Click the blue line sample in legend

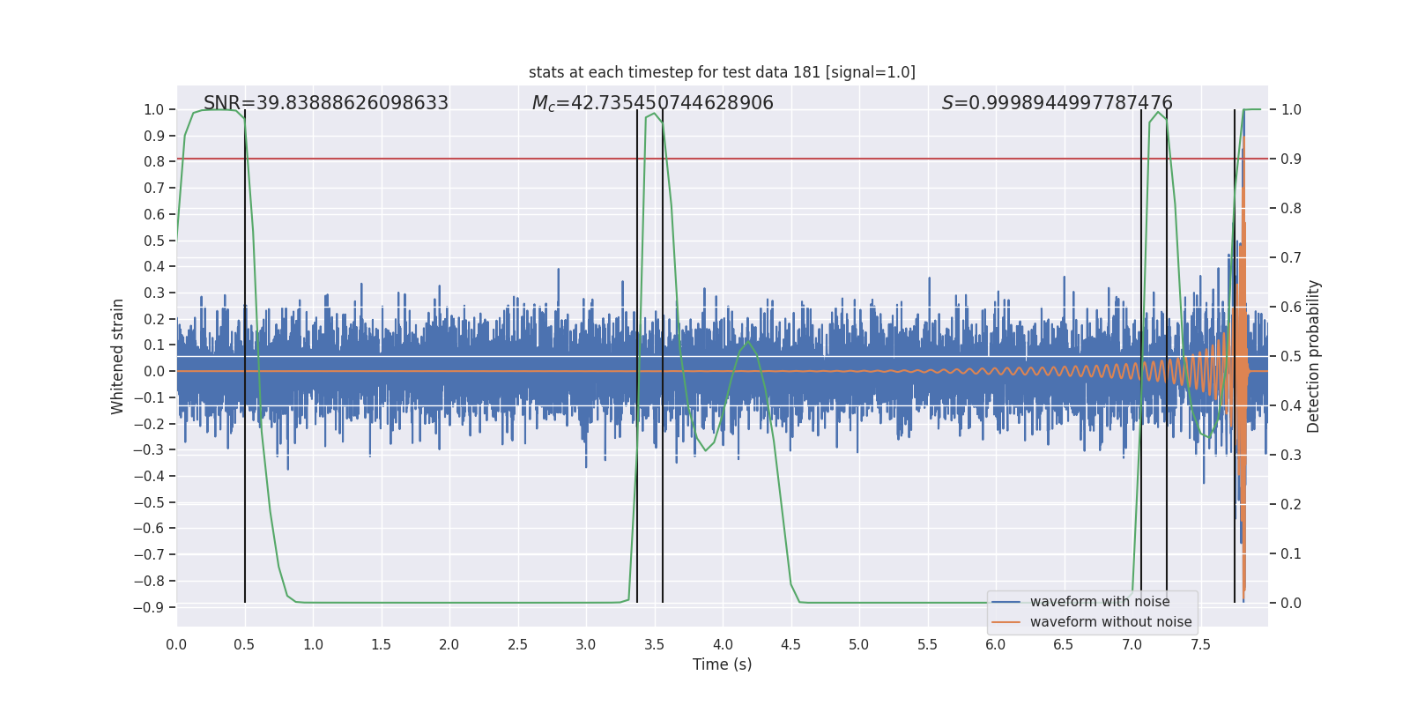(1006, 602)
